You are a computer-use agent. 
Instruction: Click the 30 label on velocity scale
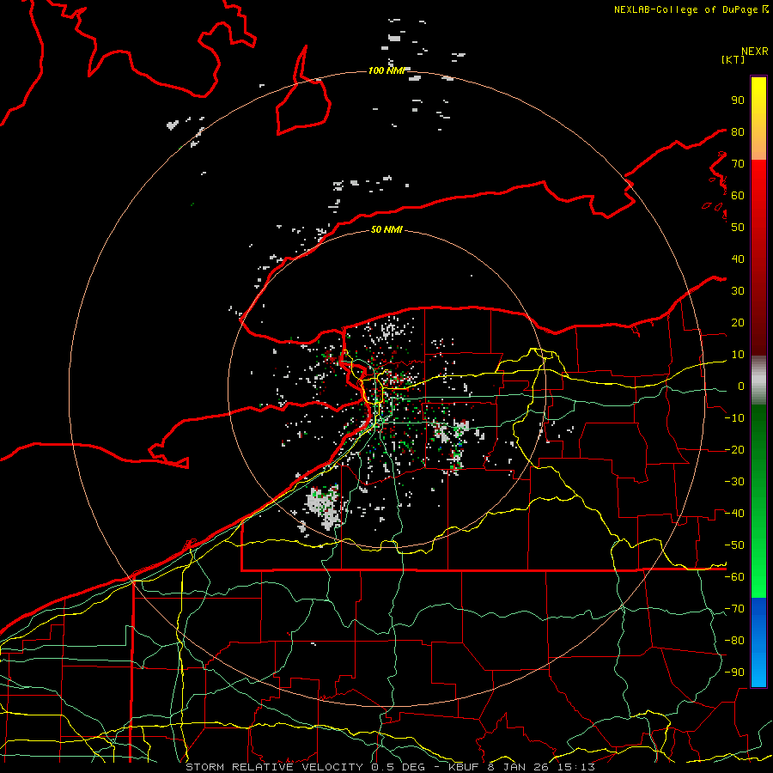[738, 291]
